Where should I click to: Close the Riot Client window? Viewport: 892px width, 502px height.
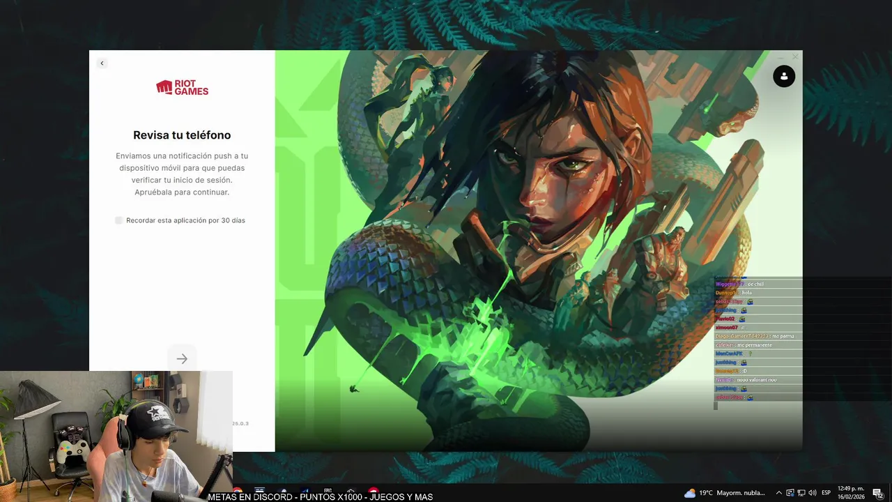click(795, 56)
